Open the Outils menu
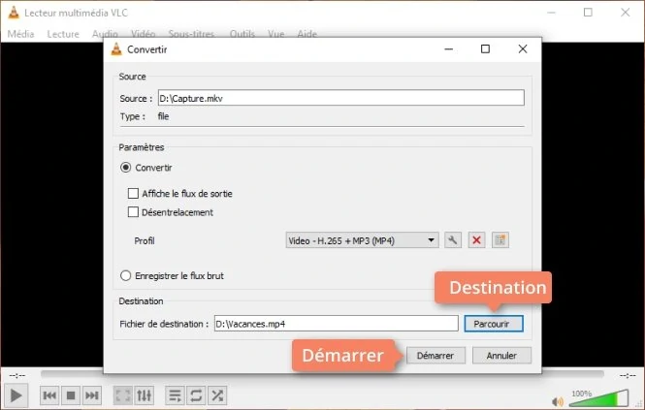 click(x=242, y=34)
